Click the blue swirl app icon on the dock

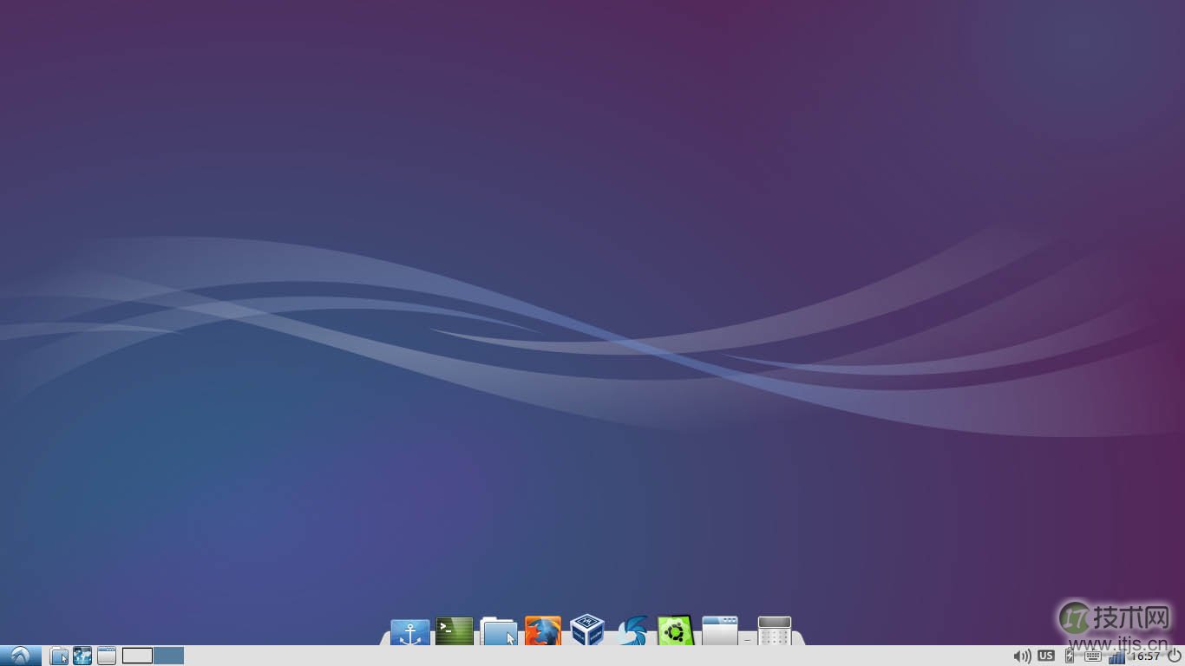(x=631, y=631)
